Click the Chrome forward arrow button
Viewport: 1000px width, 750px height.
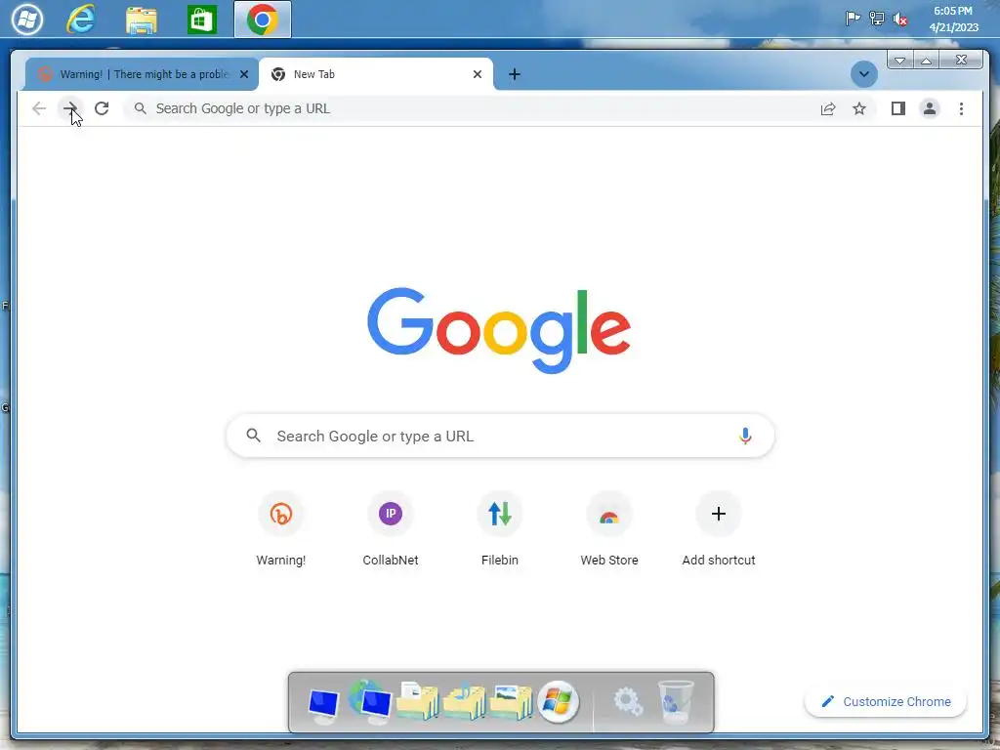pos(70,108)
